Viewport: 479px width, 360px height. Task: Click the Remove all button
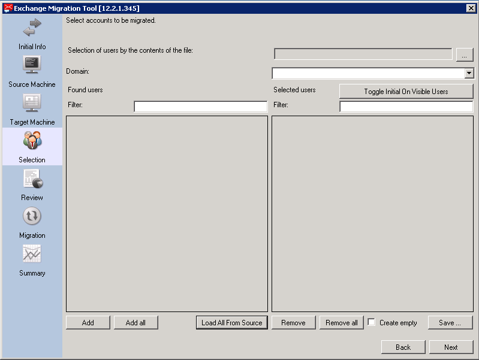342,322
